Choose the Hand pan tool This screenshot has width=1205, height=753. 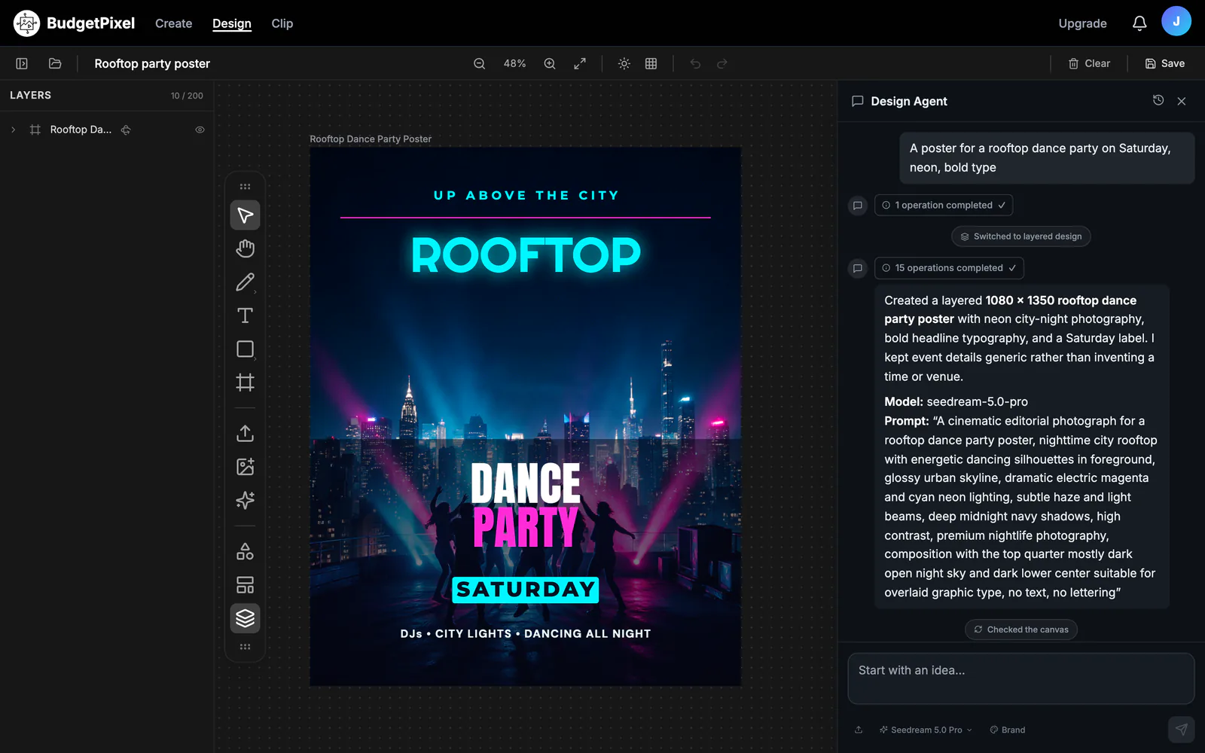(245, 248)
